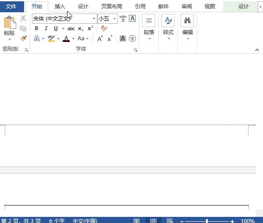Click zoom out minus button
263x223 pixels.
pyautogui.click(x=181, y=221)
